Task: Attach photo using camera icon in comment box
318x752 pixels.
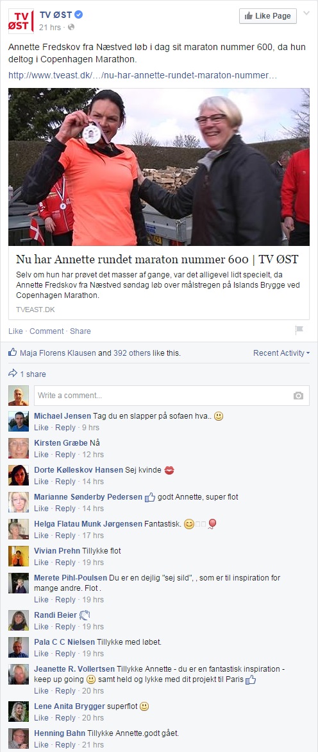Action: click(x=298, y=396)
